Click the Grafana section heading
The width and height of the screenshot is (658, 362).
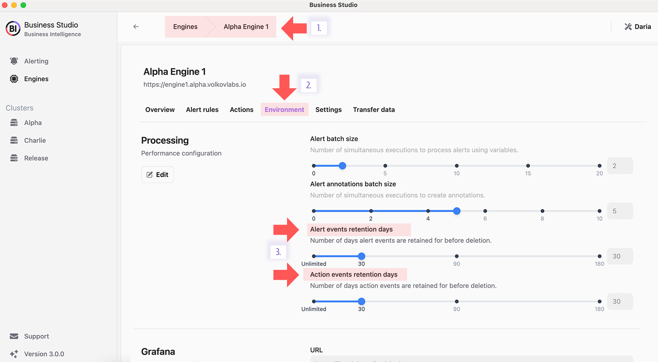158,352
